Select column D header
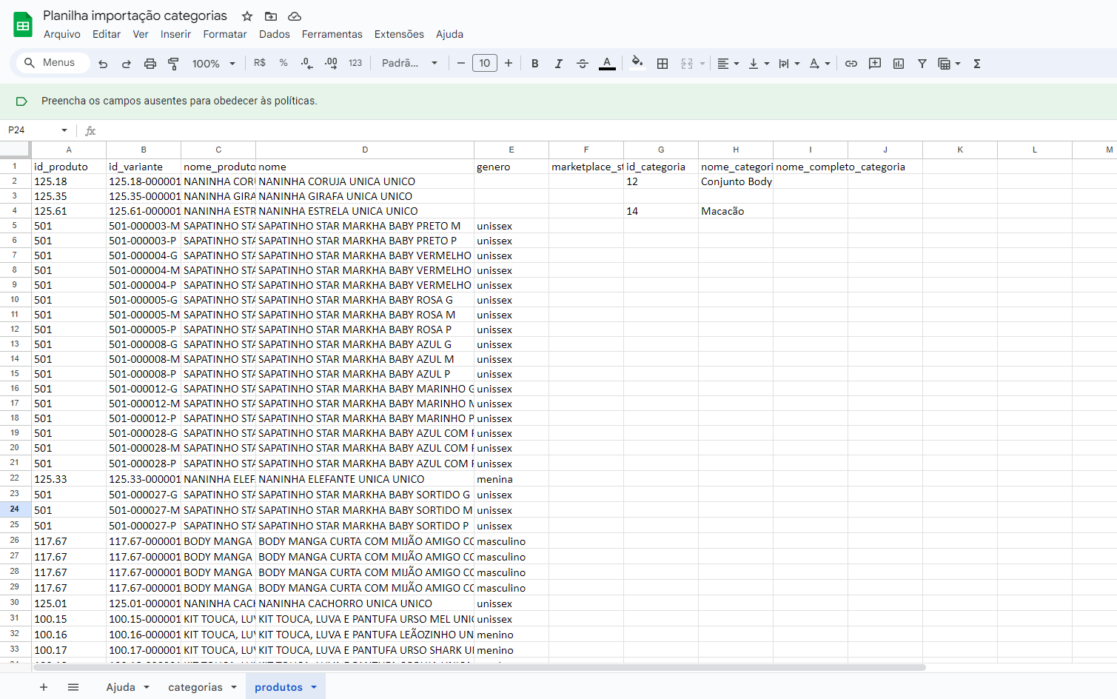Viewport: 1117px width, 699px height. 365,150
